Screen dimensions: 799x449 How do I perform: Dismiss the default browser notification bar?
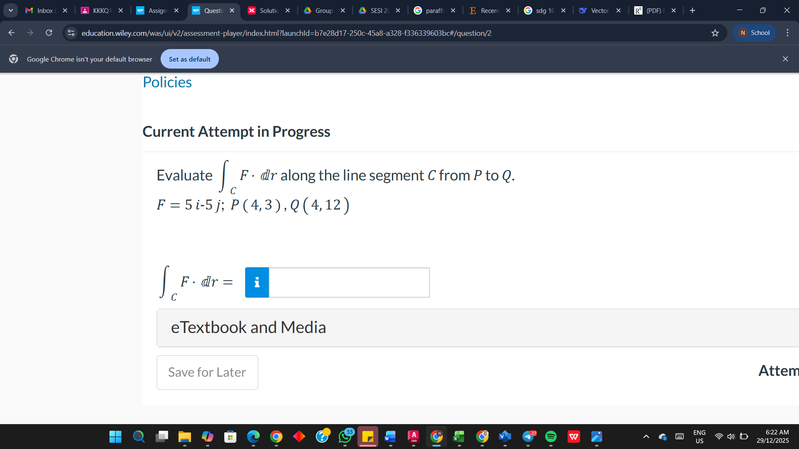tap(785, 59)
